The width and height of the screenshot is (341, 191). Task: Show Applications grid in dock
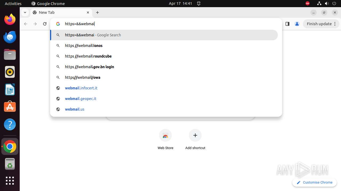point(10,181)
